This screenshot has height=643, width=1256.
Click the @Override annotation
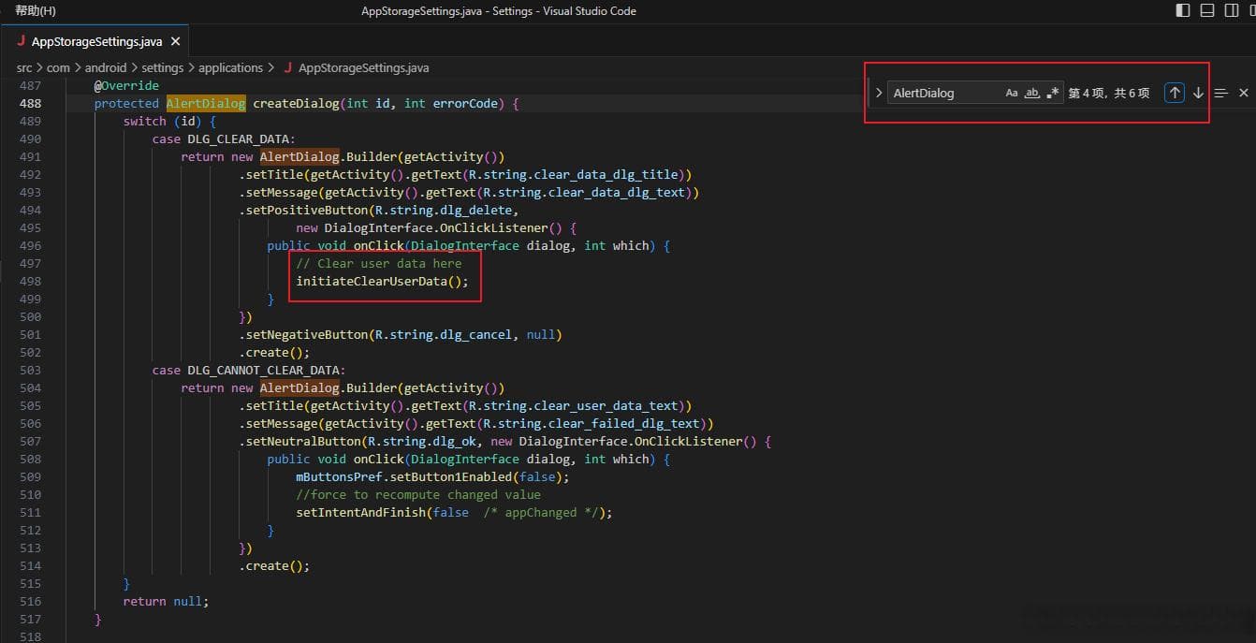(126, 85)
